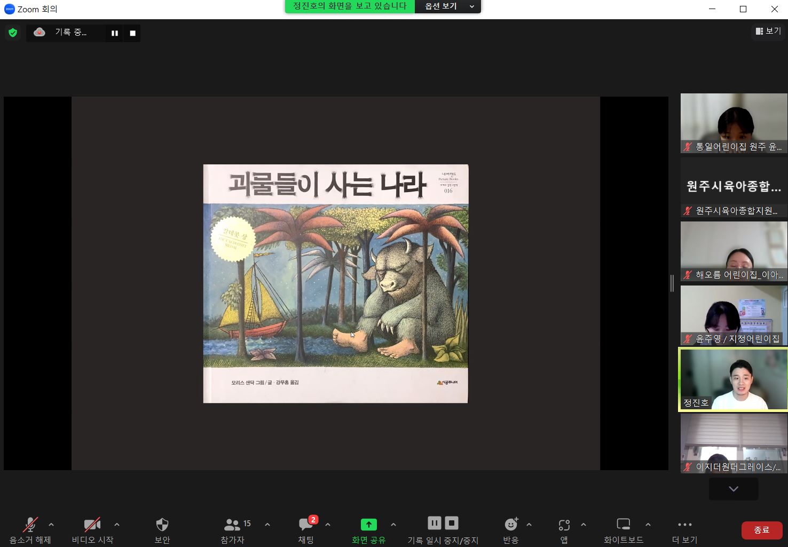The image size is (788, 547).
Task: Click the muted mic icon on 해오름 어린이집 tile
Action: click(688, 275)
